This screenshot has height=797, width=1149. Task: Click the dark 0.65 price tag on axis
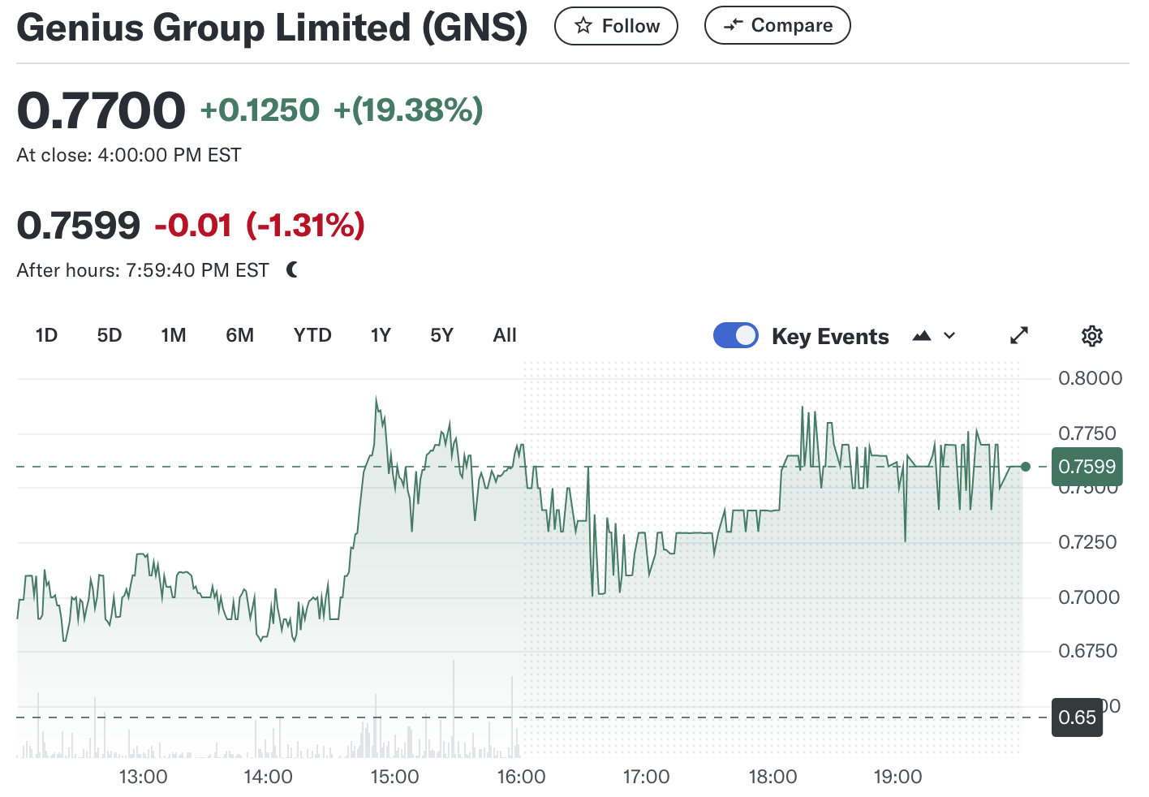click(x=1077, y=717)
